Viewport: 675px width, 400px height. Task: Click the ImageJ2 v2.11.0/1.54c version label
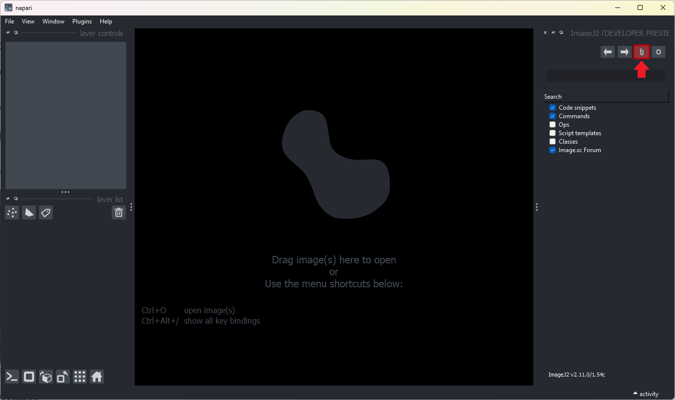pos(577,375)
